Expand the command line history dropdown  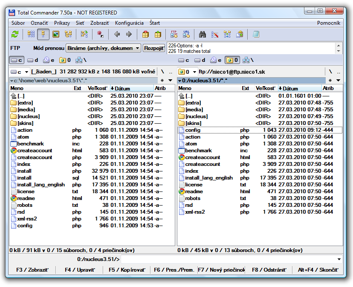(339, 259)
